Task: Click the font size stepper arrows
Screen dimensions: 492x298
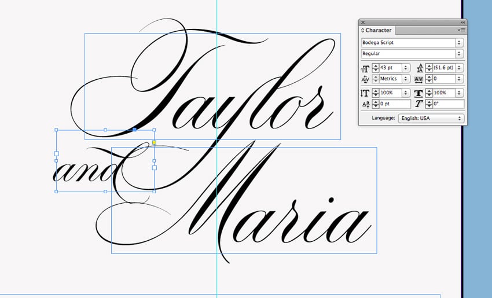Action: click(376, 68)
